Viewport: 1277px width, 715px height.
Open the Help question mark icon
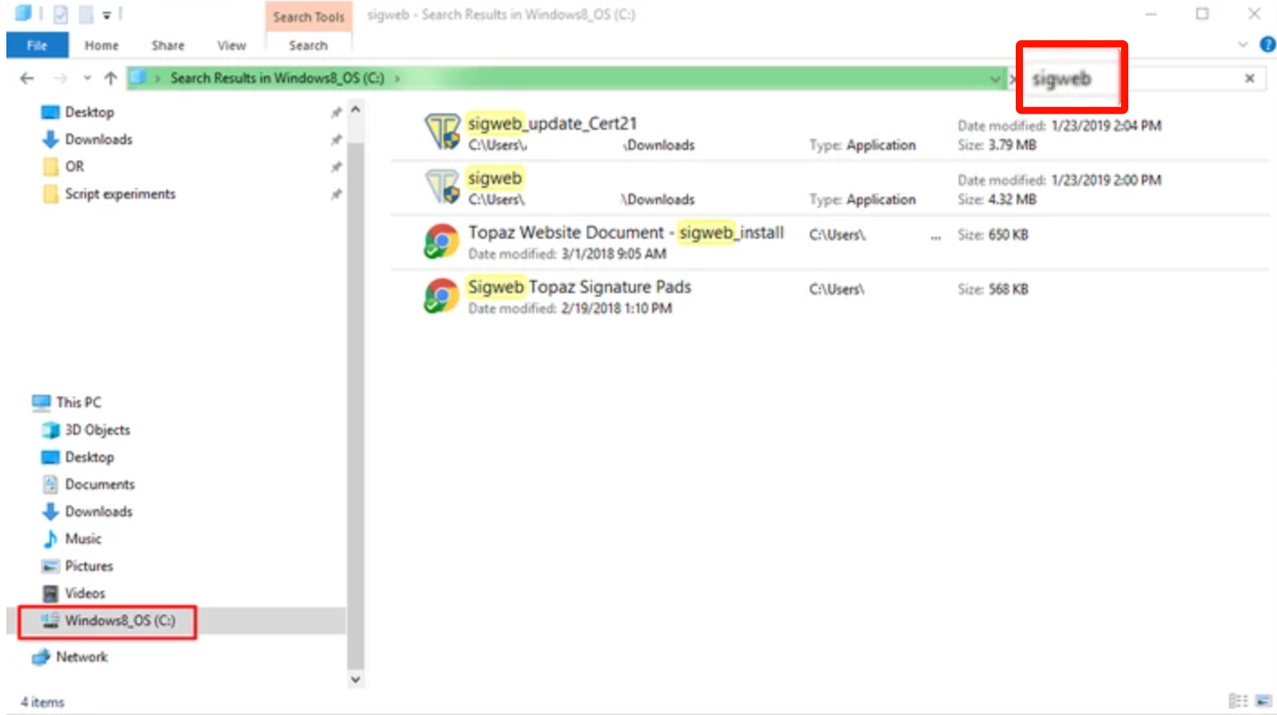1267,44
